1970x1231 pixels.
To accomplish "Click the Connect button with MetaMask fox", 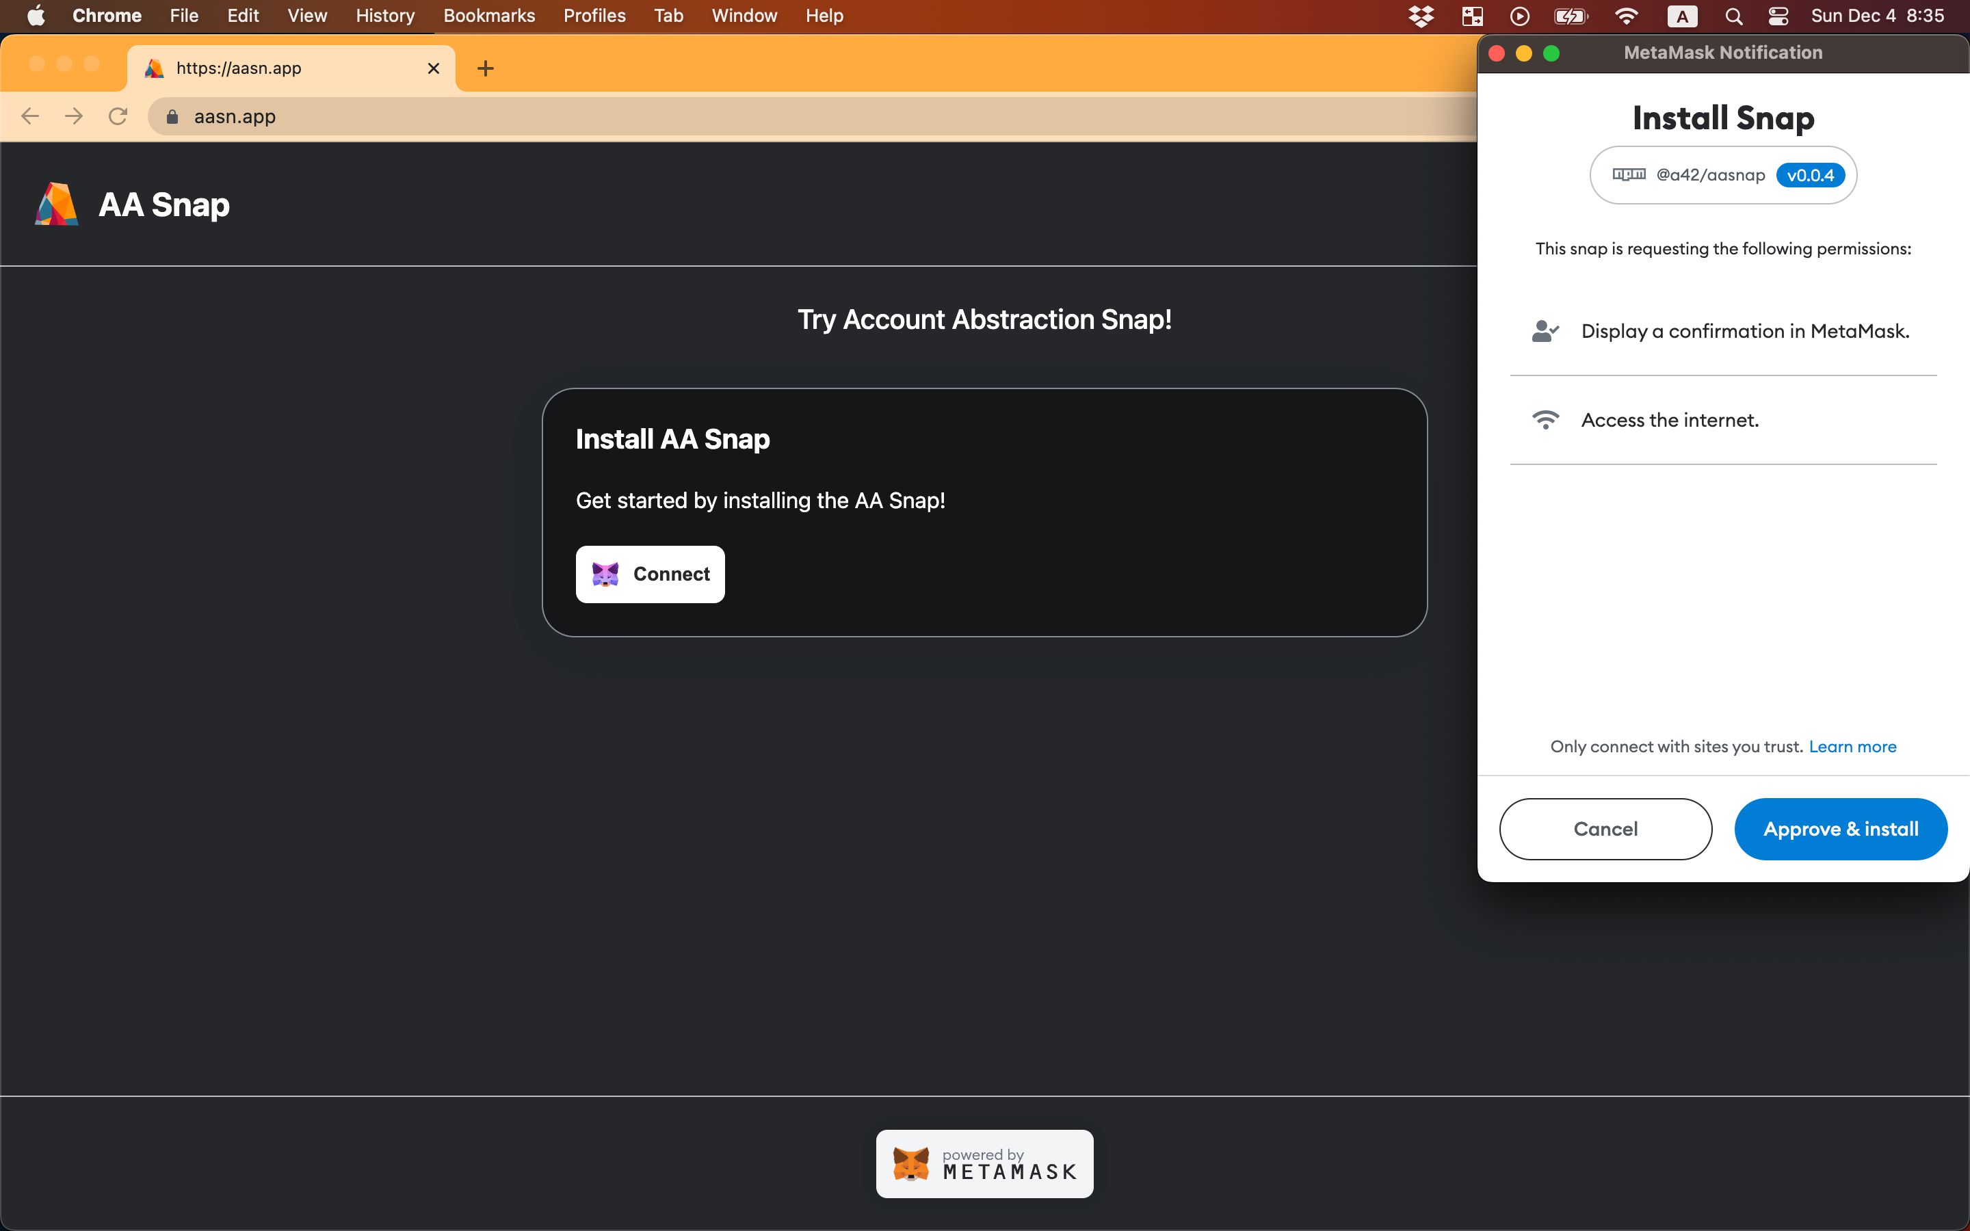I will [x=650, y=574].
